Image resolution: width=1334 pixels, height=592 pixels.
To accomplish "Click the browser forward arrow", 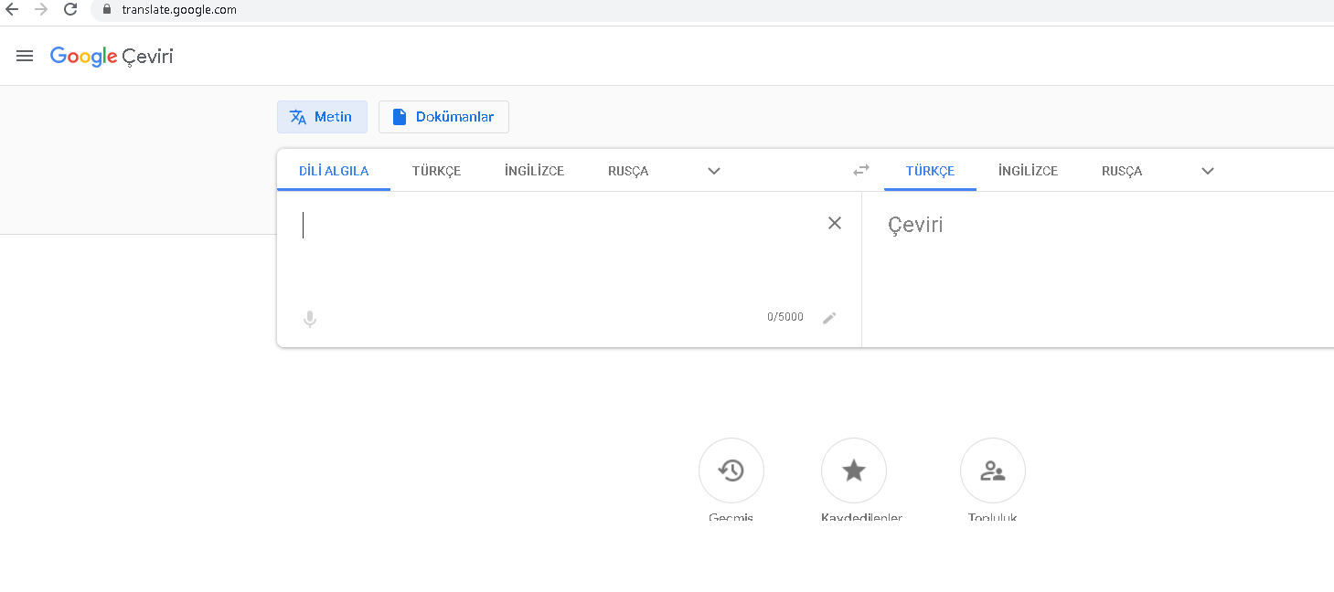I will pos(40,9).
